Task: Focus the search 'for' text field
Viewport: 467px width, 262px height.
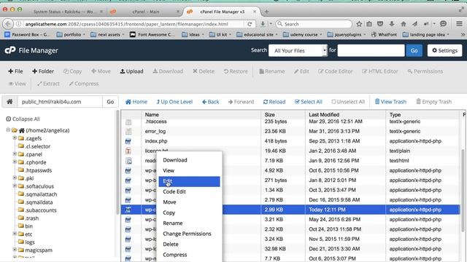Action: pos(371,50)
